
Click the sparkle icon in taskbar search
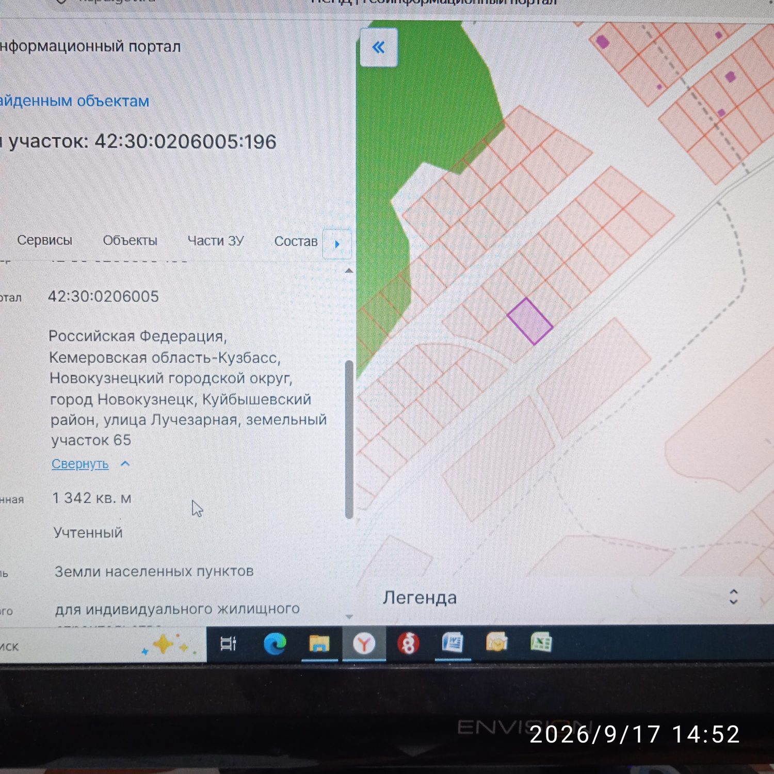pos(168,644)
